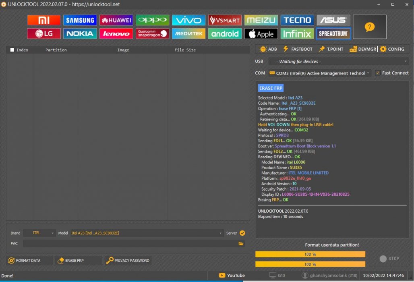Select the Tecno brand logo
This screenshot has height=282, width=414.
[297, 20]
